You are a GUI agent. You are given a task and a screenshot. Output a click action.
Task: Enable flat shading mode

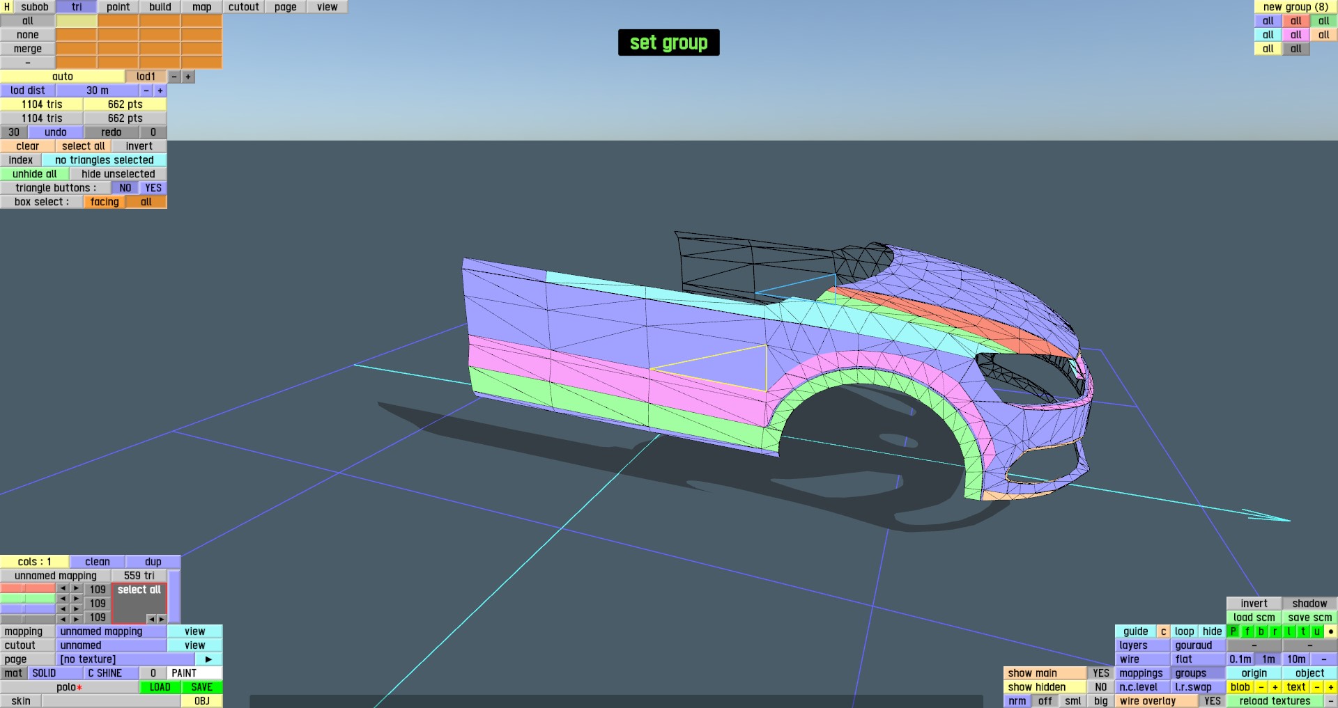(1198, 659)
